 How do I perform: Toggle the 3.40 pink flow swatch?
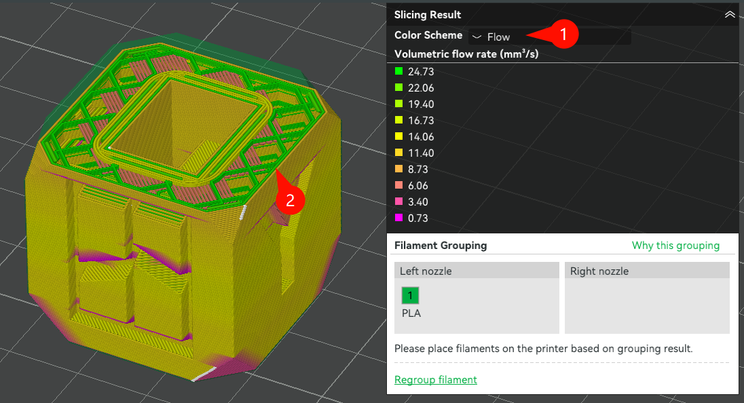click(399, 201)
